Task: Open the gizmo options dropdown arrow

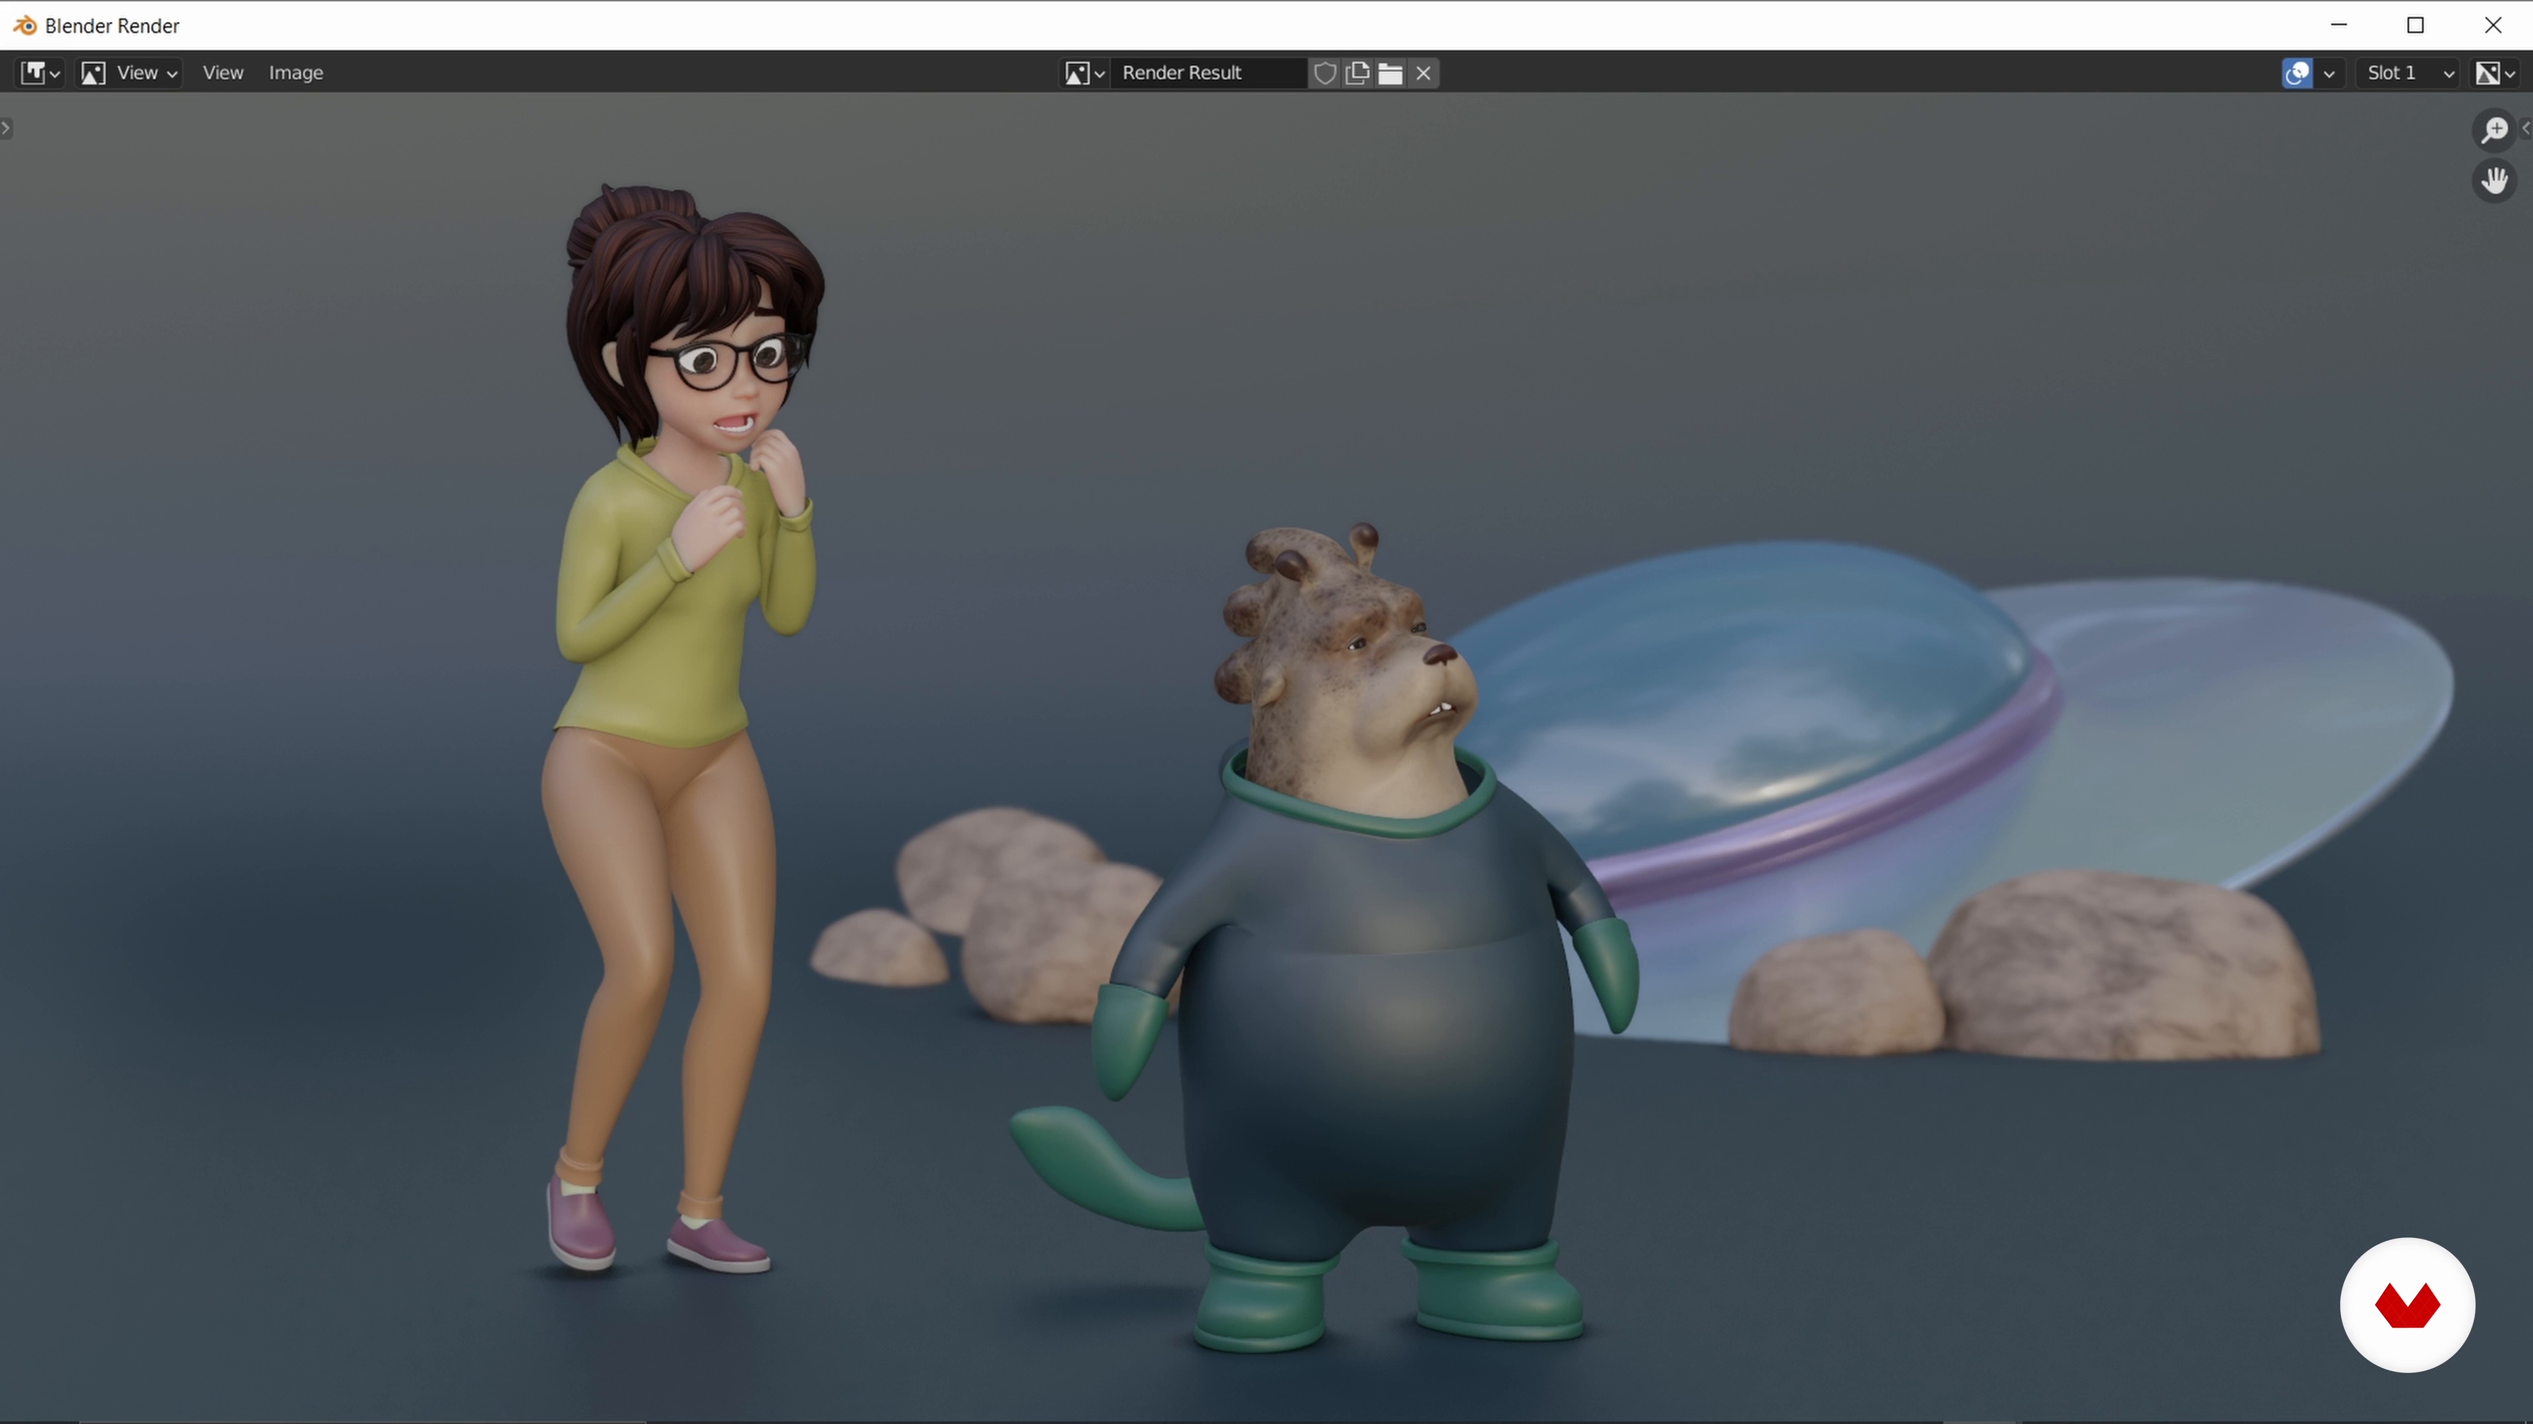Action: (2329, 73)
